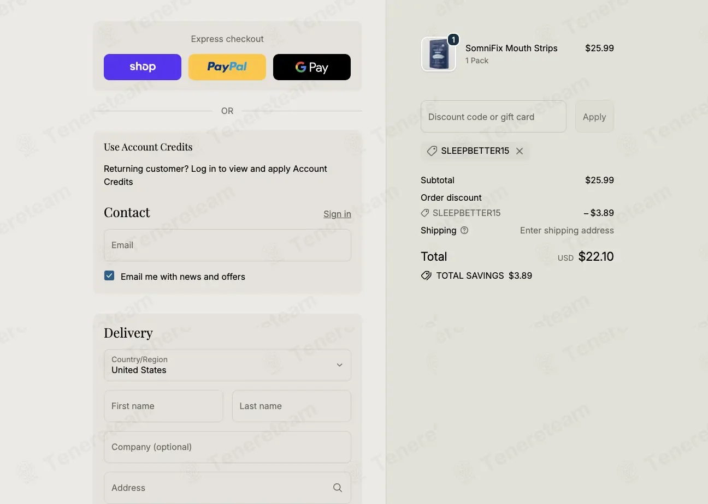Image resolution: width=708 pixels, height=504 pixels.
Task: Click the USD currency label
Action: pos(565,258)
